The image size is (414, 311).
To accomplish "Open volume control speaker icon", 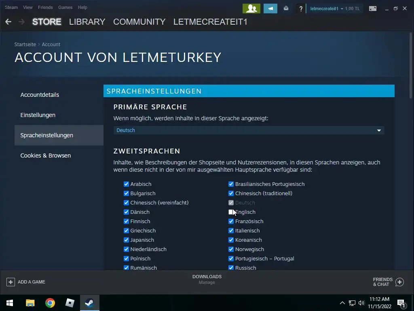I will [361, 303].
